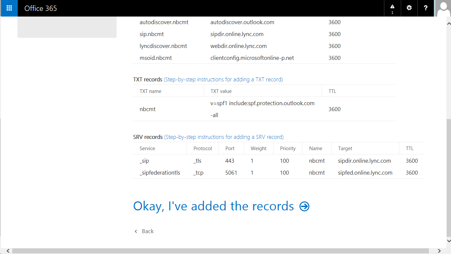Click the Weight column header

pyautogui.click(x=259, y=148)
